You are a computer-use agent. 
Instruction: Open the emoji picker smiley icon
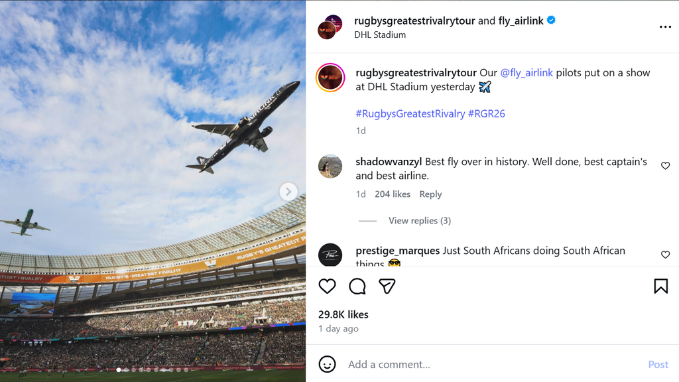tap(327, 364)
